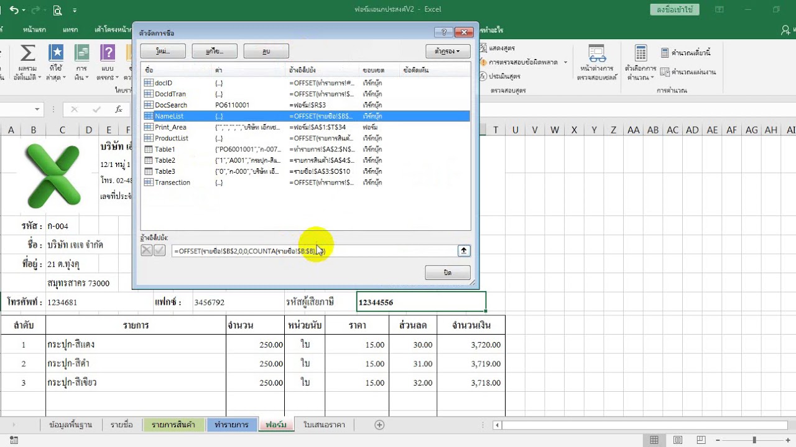Select the Transection name row
The image size is (796, 447).
coord(305,183)
